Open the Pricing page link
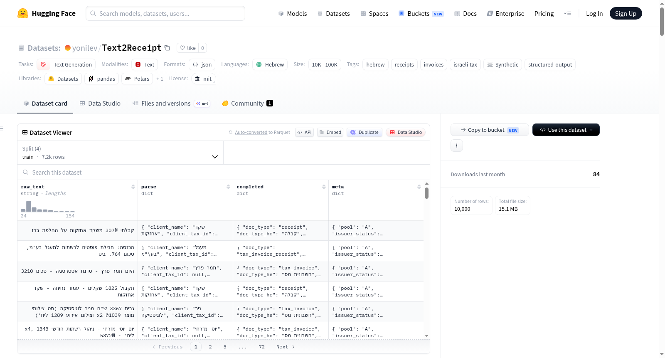The image size is (665, 358). [x=544, y=13]
